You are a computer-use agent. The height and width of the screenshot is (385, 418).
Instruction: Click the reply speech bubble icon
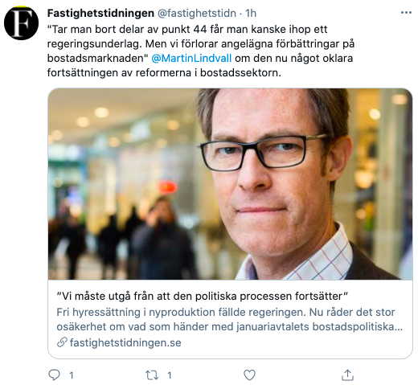tap(54, 375)
